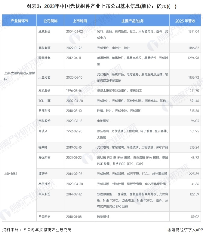Select the company name 海优新材
Screen dimensions: 203x236
tap(45, 157)
